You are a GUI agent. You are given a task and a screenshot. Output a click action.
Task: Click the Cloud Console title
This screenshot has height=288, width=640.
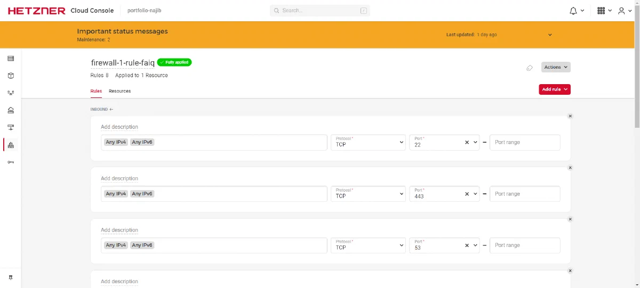click(x=92, y=11)
